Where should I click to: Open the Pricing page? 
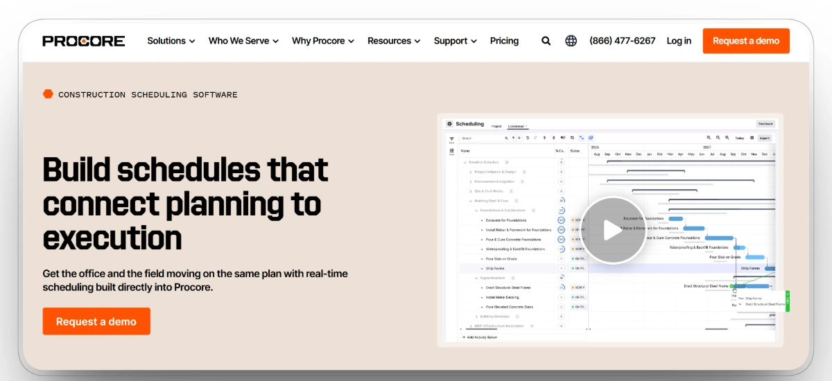click(504, 41)
